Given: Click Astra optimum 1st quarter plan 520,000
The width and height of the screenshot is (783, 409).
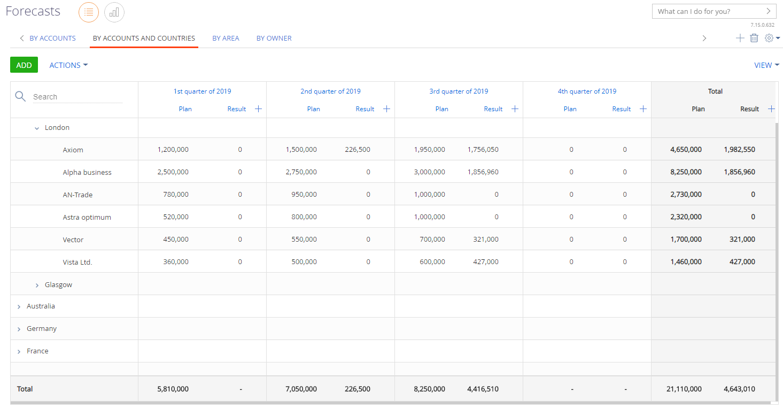Looking at the screenshot, I should click(x=176, y=217).
